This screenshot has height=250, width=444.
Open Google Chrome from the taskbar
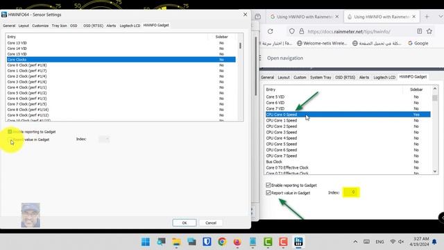[222, 242]
